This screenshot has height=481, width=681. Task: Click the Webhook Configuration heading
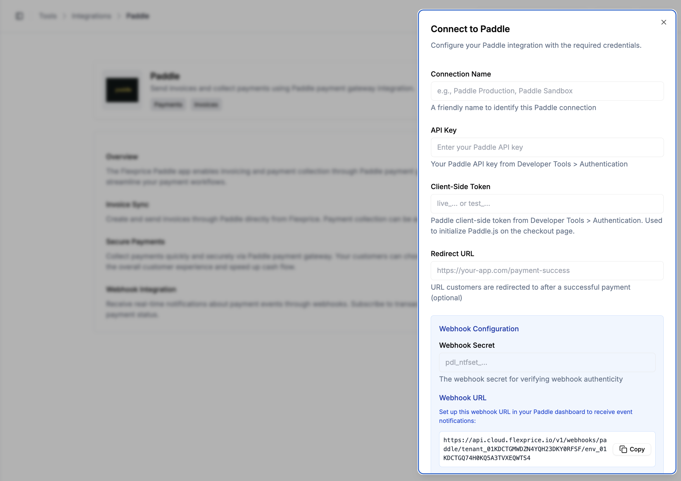tap(479, 329)
